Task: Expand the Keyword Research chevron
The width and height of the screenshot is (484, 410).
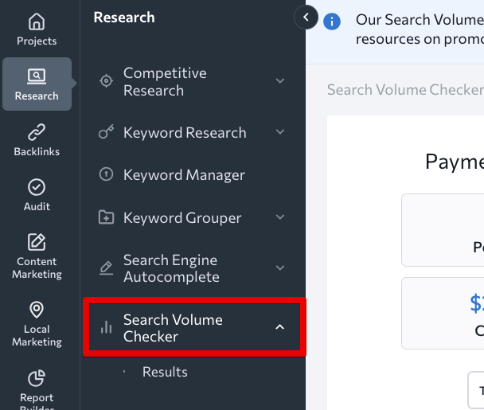Action: (x=280, y=132)
